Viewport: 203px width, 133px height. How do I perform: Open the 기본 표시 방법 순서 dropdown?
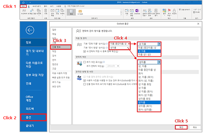tap(119, 48)
